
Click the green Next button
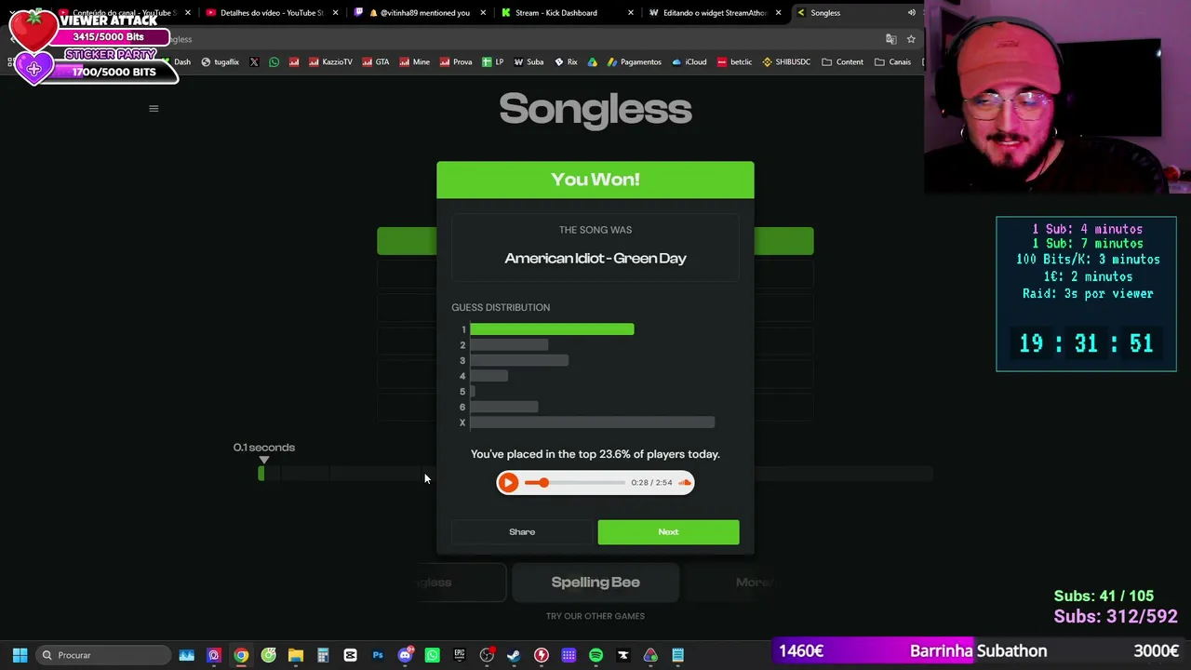click(x=668, y=531)
